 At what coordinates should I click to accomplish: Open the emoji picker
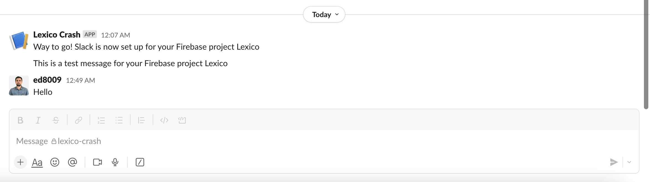point(55,162)
